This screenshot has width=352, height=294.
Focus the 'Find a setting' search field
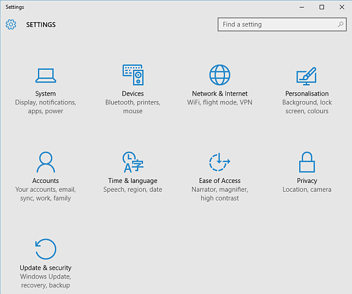[275, 25]
